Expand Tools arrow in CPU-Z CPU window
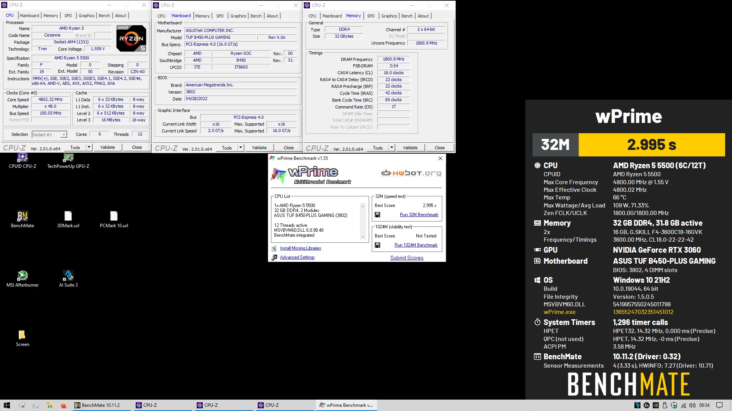Screen dimensions: 732x411 tap(89, 147)
